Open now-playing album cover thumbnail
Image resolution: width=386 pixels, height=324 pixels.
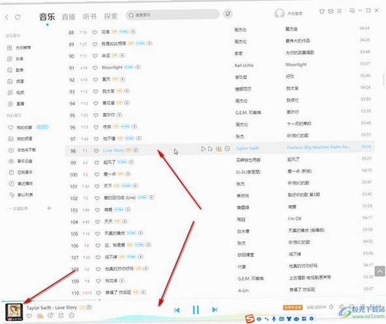14,312
